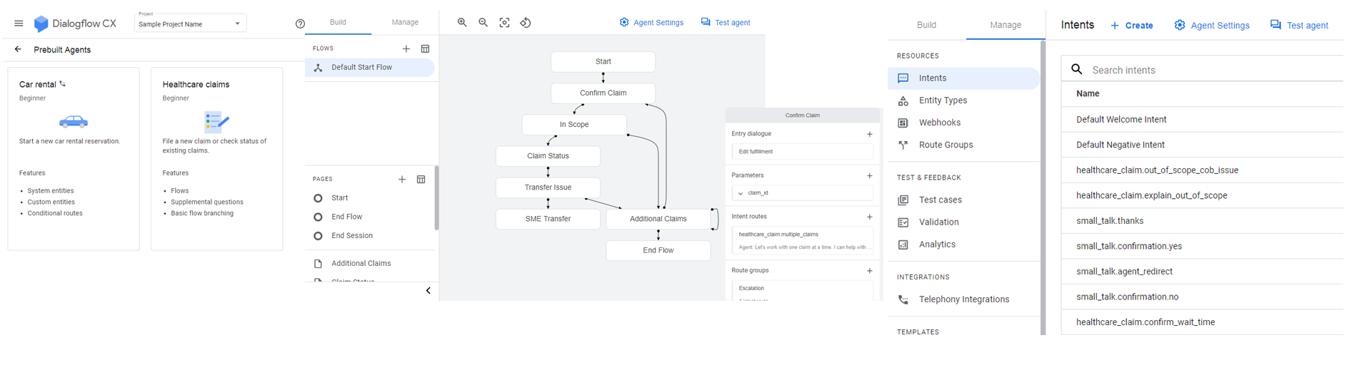Viewport: 1359px width, 365px height.
Task: Expand the claim_id parameter
Action: pos(741,193)
